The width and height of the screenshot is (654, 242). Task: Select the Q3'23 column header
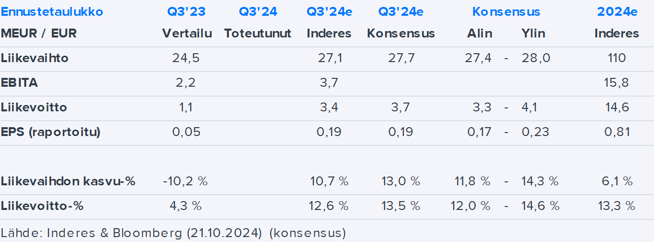coord(186,11)
